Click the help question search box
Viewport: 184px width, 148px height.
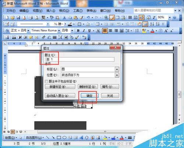[x=154, y=11]
